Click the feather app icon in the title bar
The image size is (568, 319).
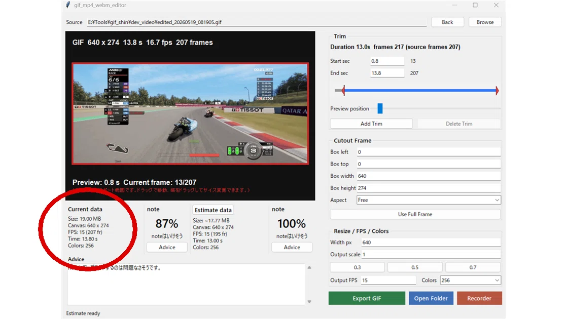pos(68,5)
